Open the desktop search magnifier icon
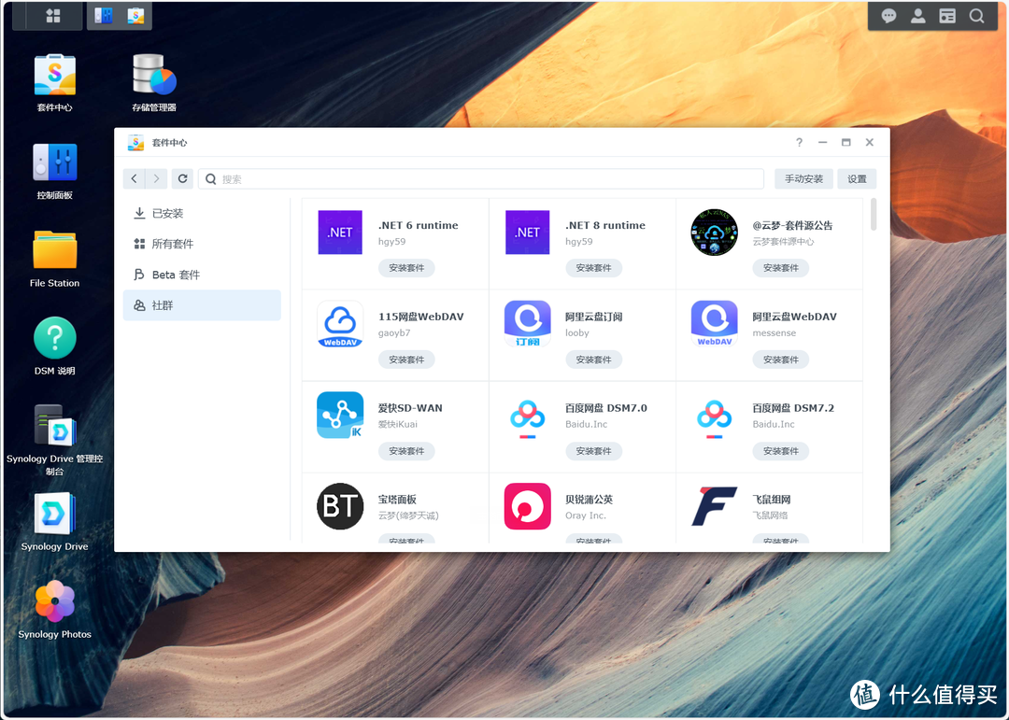This screenshot has width=1009, height=720. coord(977,16)
